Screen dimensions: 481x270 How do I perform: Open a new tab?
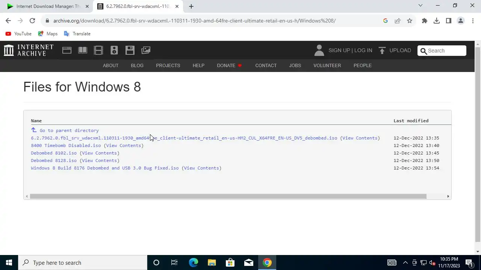click(191, 6)
